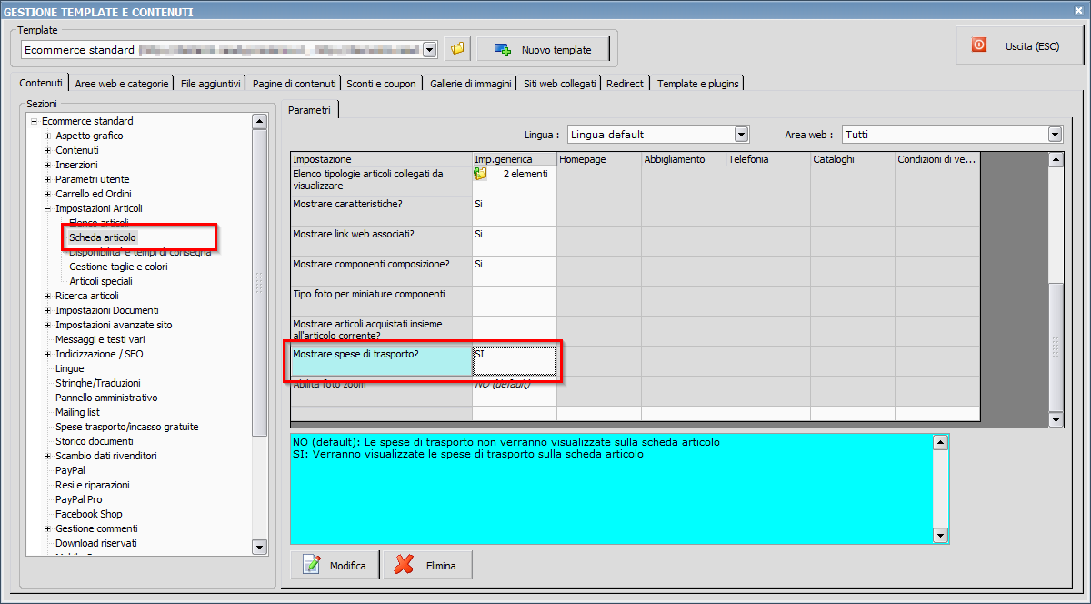The image size is (1091, 604).
Task: Expand the Carrello ed Ordini node
Action: [x=47, y=195]
